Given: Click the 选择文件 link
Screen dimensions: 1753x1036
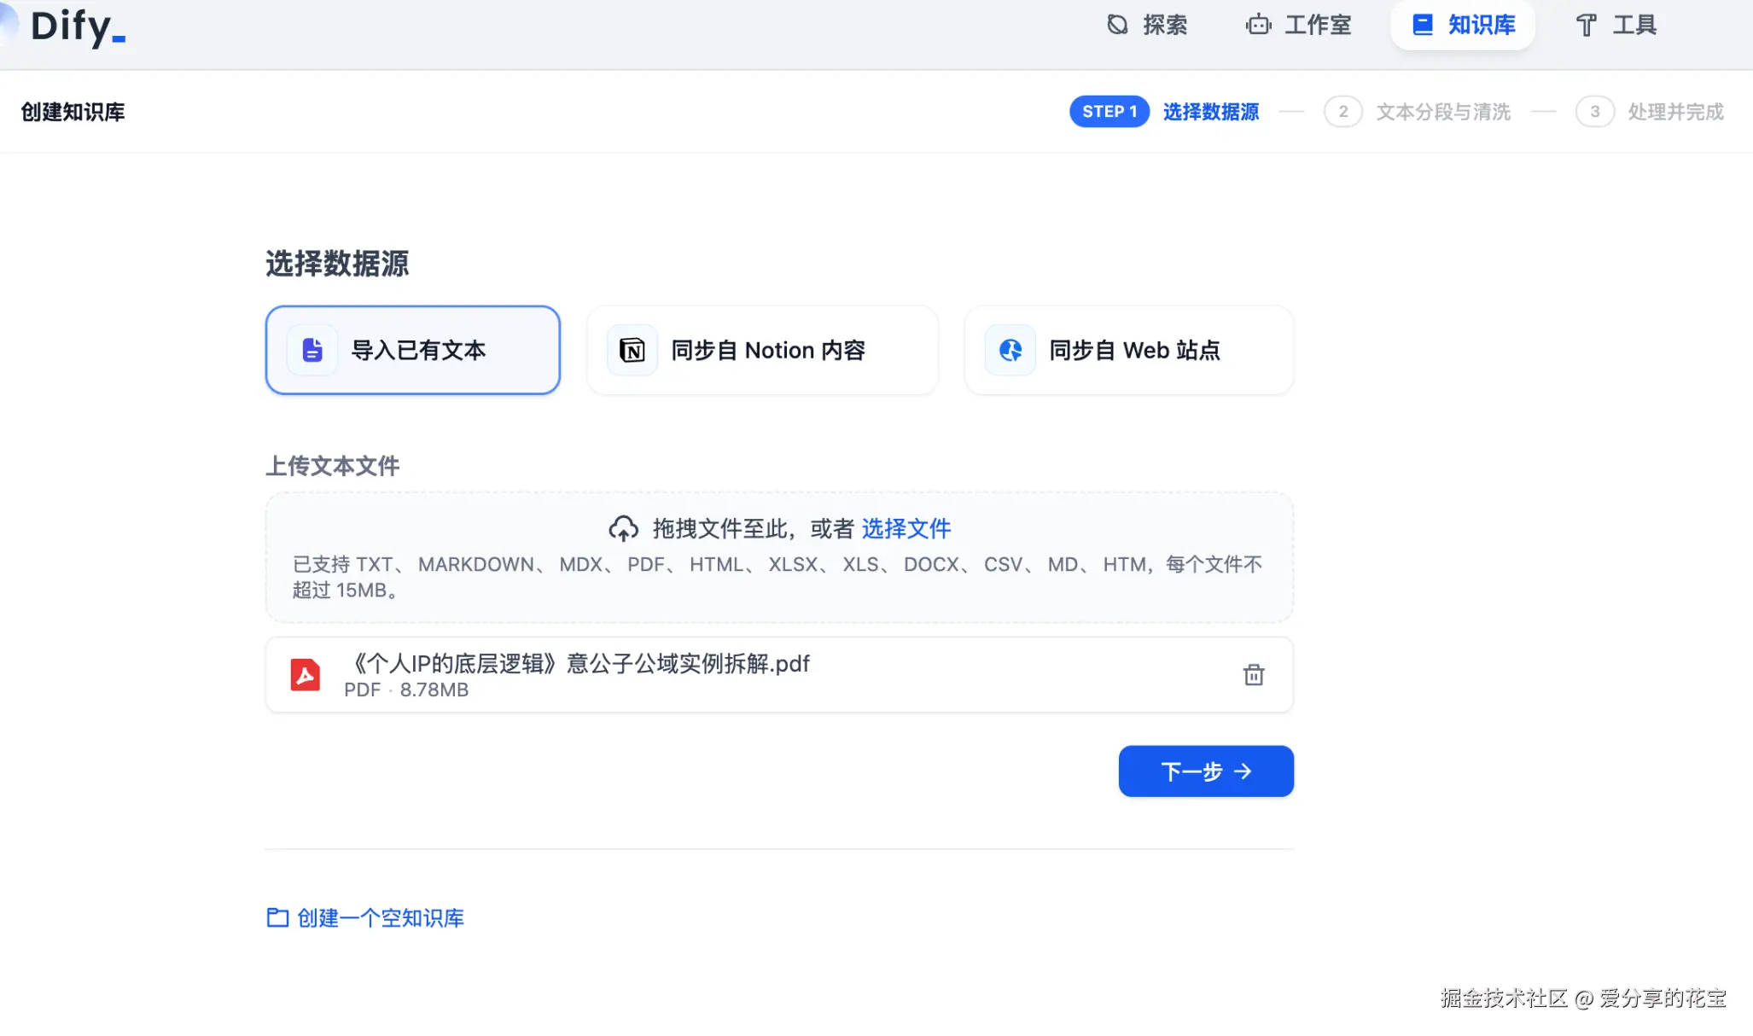Looking at the screenshot, I should pyautogui.click(x=906, y=529).
